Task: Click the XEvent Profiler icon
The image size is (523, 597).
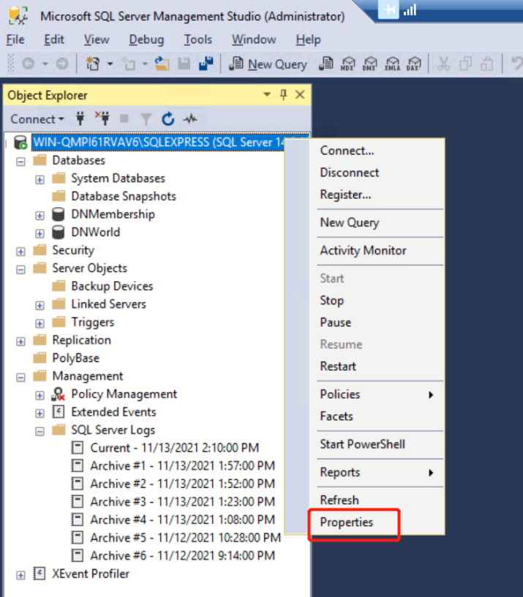Action: 39,574
